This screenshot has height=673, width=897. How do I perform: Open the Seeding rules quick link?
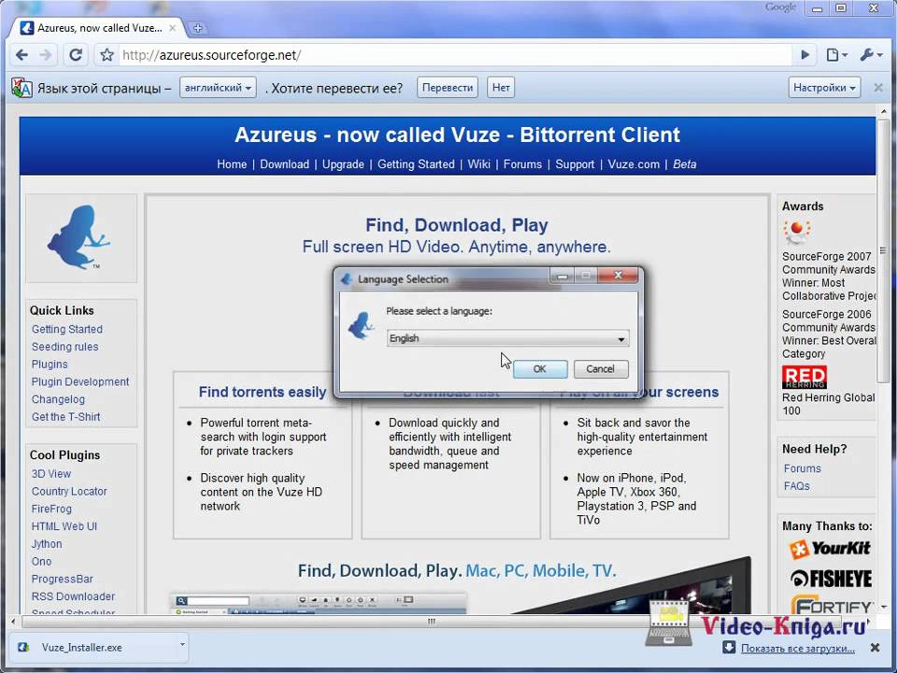tap(64, 347)
